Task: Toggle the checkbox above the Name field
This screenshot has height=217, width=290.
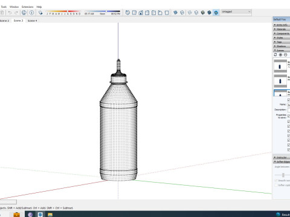Action: 289,99
